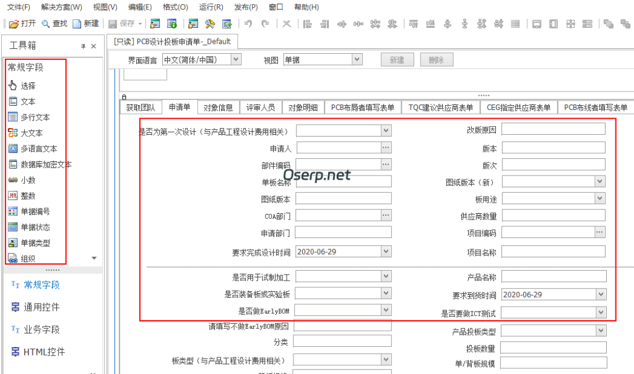634x374 pixels.
Task: Select the 大文本 large text control
Action: point(28,132)
